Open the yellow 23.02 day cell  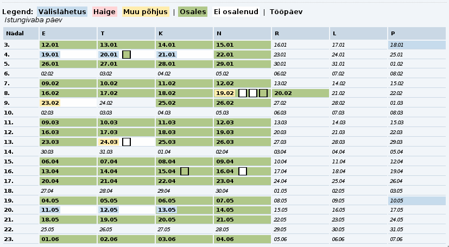click(x=50, y=103)
